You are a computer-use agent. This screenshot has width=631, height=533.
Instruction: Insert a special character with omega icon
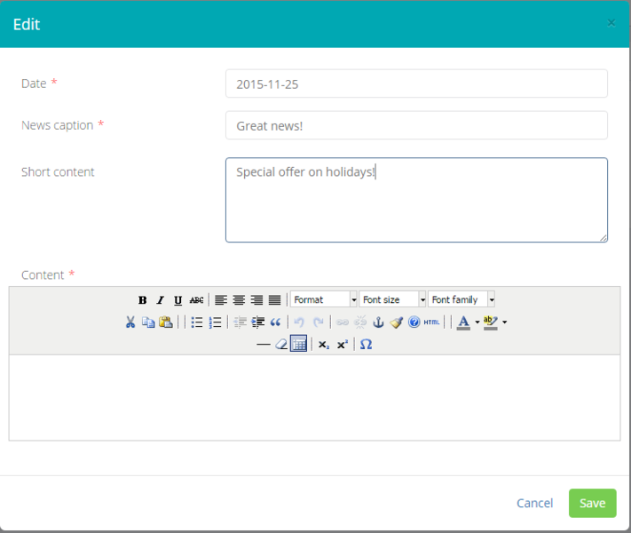(x=366, y=345)
